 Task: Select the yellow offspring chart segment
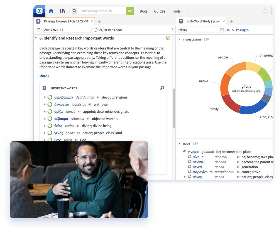pos(253,67)
